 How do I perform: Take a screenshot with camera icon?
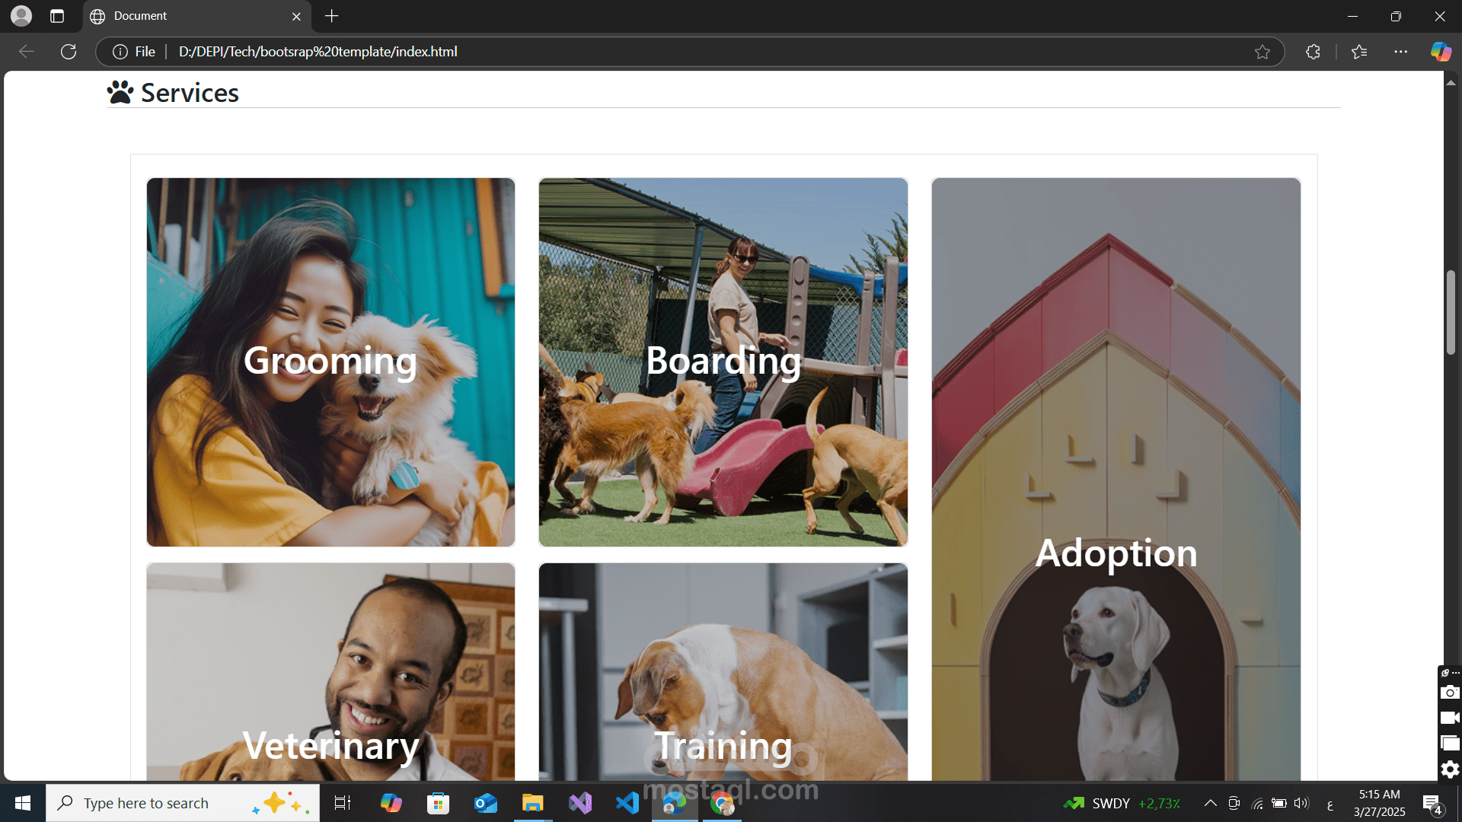(1450, 693)
